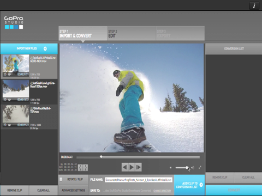Enable the Rotate / Flip checkbox

61,179
